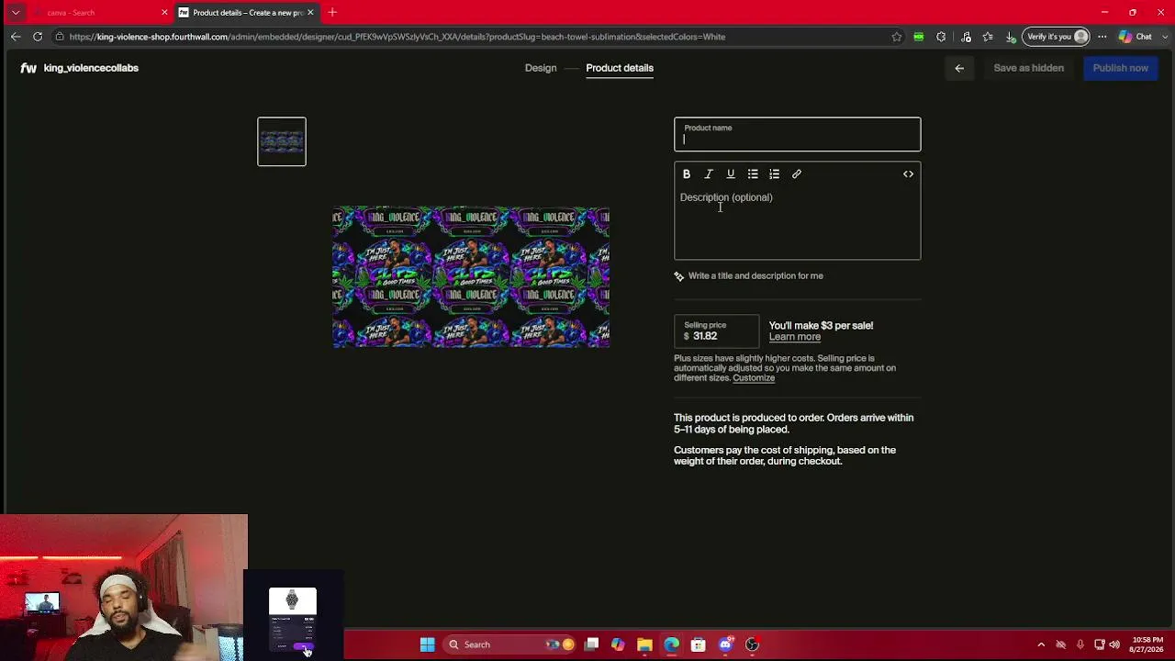This screenshot has width=1175, height=661.
Task: Edit the Selling price field
Action: 717,331
